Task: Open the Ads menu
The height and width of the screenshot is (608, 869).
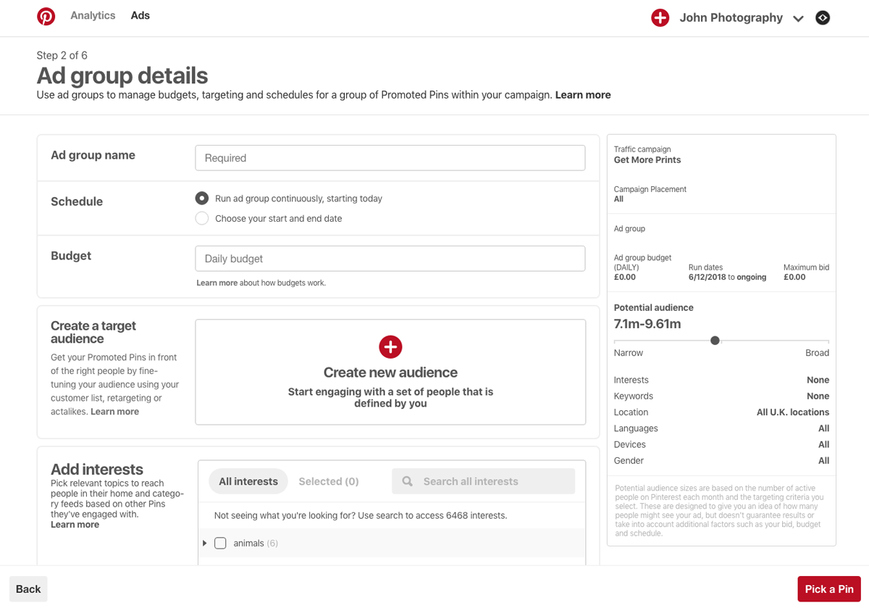Action: [140, 15]
